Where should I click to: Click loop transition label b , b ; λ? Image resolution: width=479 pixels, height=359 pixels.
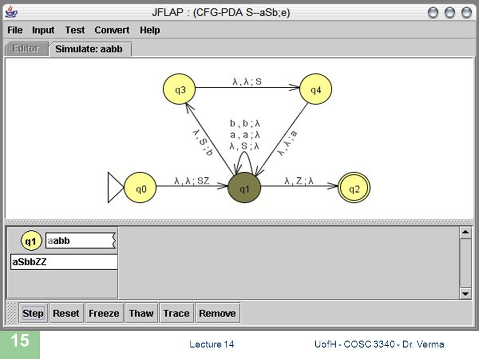244,123
